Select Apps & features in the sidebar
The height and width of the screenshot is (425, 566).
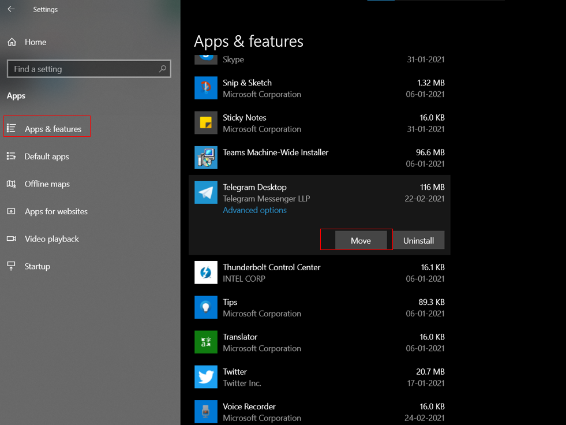pyautogui.click(x=53, y=129)
